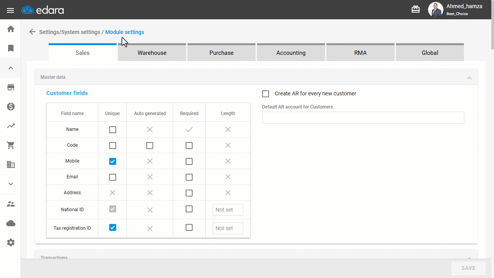This screenshot has height=278, width=494.
Task: Toggle Required checkbox for Email
Action: pyautogui.click(x=189, y=177)
